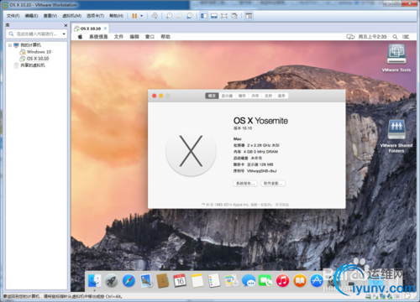Open the 文件(F) menu in VMware
Viewport: 420px width, 302px height.
click(x=13, y=16)
